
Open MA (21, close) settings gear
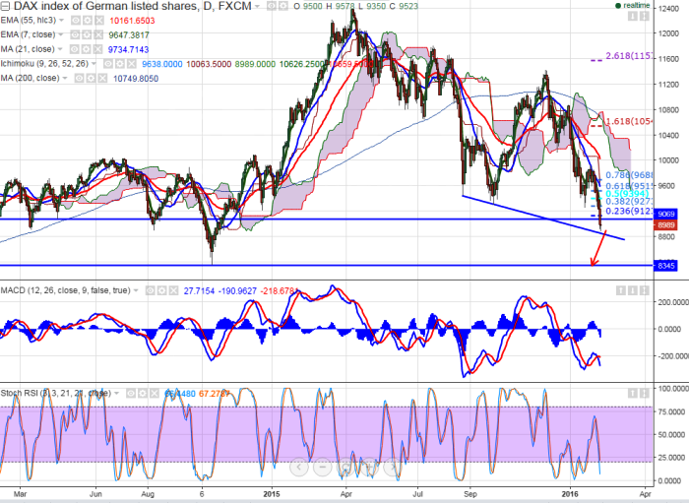(87, 49)
